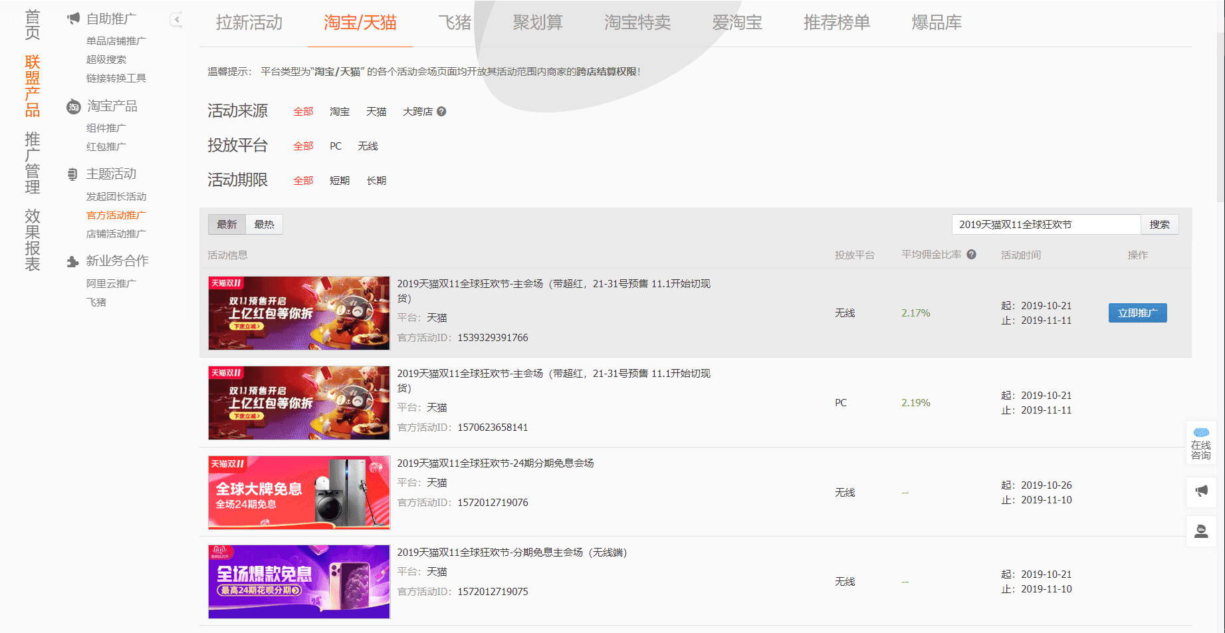This screenshot has width=1225, height=633.
Task: Click the puzzle icon beside 新业务合作
Action: coord(72,261)
